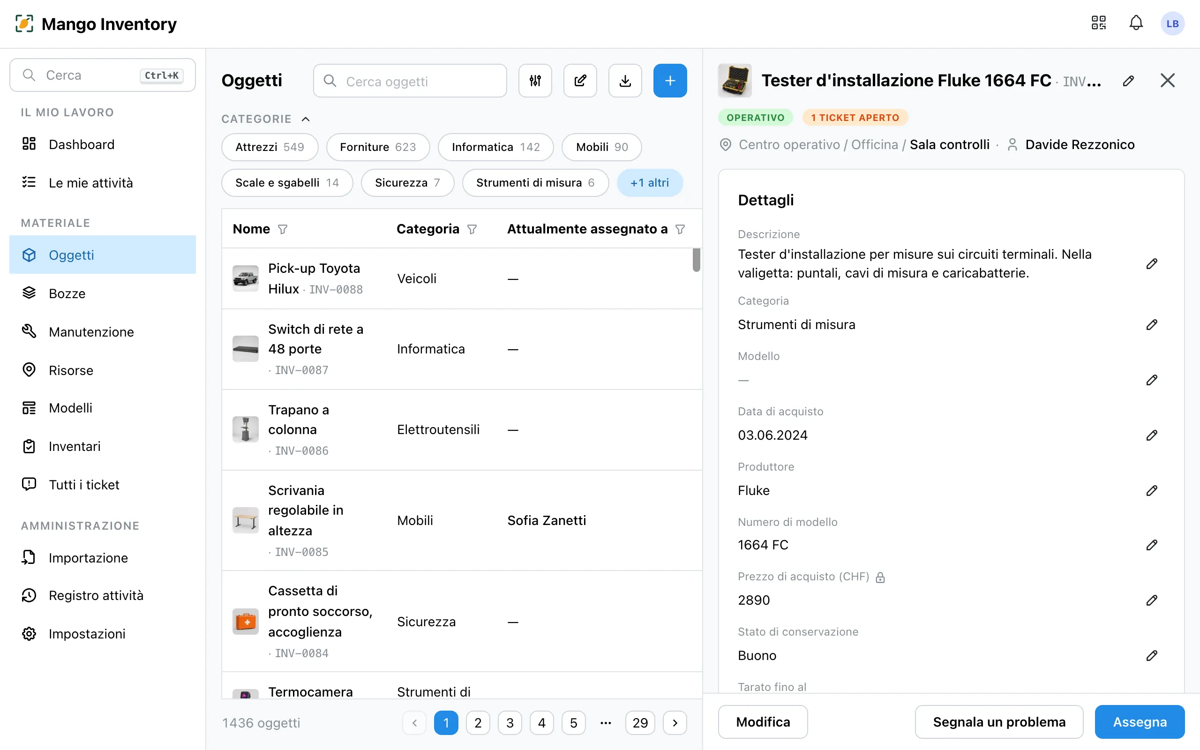Open the Sala controlli location link
This screenshot has height=750, width=1200.
pos(949,144)
